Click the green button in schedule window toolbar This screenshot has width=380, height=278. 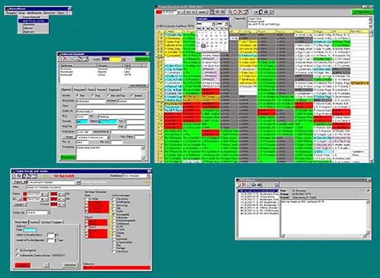click(x=362, y=12)
